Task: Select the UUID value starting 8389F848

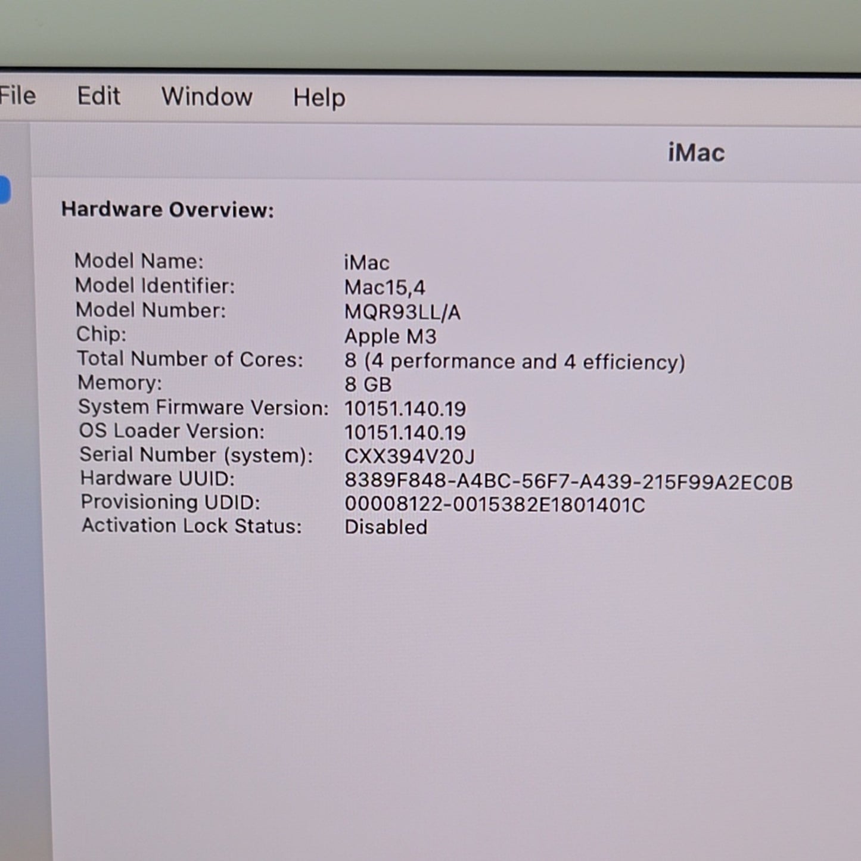Action: 568,482
